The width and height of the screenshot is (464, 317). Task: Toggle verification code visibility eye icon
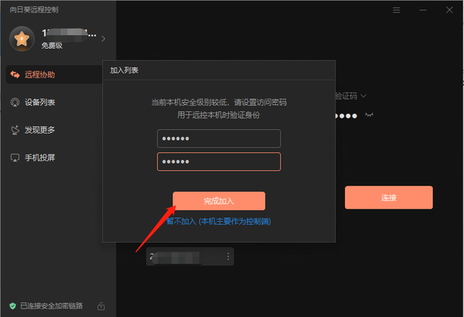pyautogui.click(x=369, y=115)
